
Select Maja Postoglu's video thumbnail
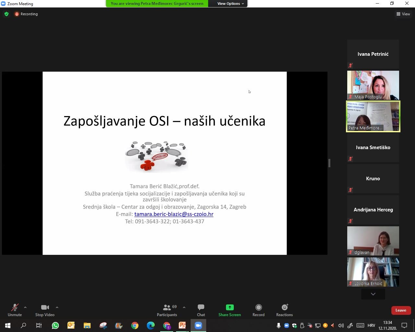(373, 85)
